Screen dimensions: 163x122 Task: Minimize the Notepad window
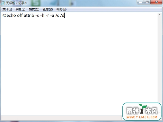pos(140,2)
